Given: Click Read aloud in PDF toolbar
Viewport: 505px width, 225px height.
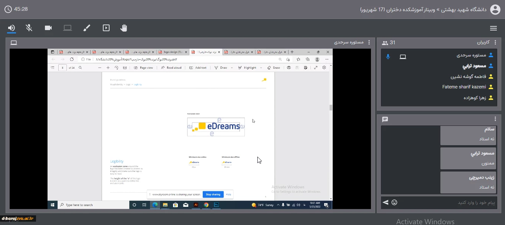Looking at the screenshot, I should pyautogui.click(x=172, y=68).
